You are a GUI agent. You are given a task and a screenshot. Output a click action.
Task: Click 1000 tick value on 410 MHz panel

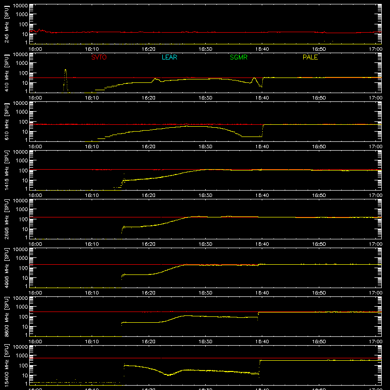pyautogui.click(x=22, y=63)
